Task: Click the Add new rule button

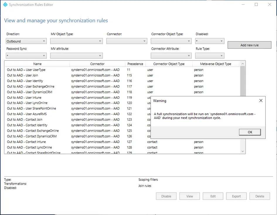Action: pyautogui.click(x=249, y=45)
